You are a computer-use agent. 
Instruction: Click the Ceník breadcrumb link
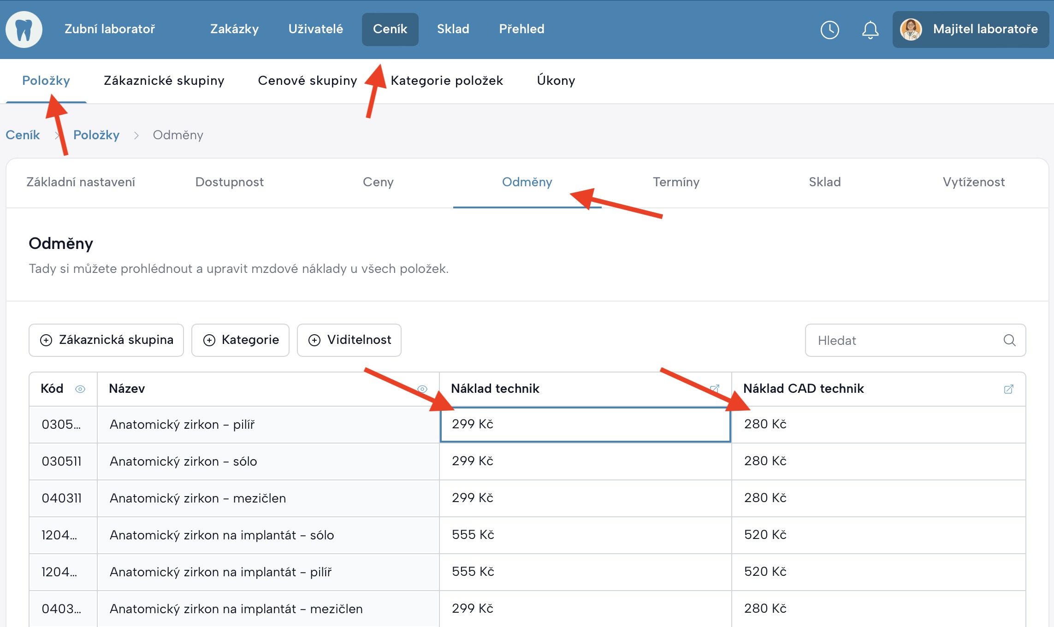pyautogui.click(x=23, y=135)
